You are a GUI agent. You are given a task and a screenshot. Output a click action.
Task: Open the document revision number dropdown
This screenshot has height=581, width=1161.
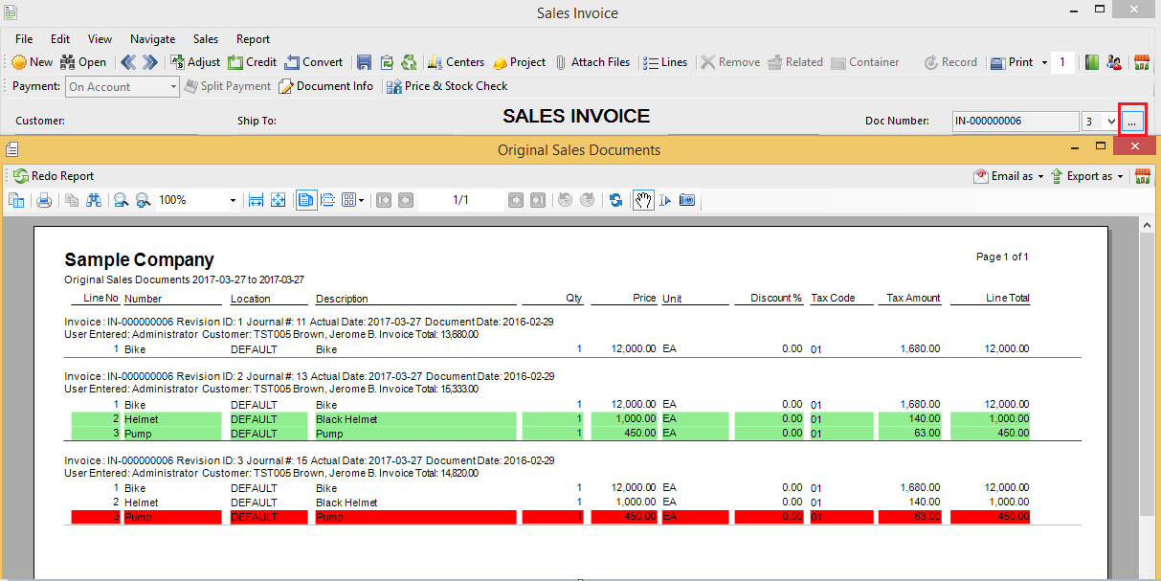(1110, 122)
